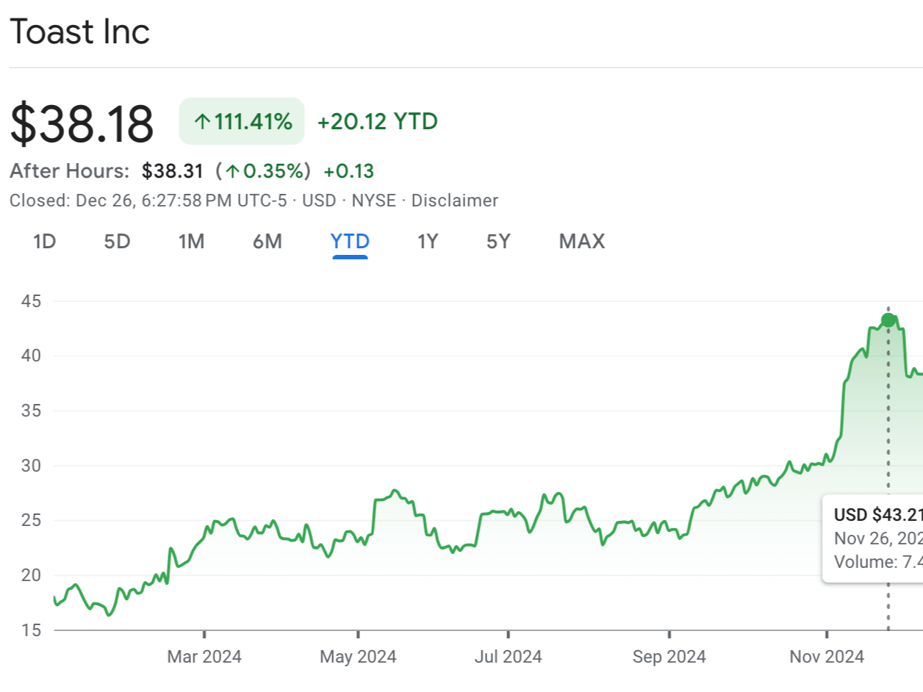The width and height of the screenshot is (923, 692).
Task: Click the 15 y-axis label
Action: pyautogui.click(x=31, y=630)
